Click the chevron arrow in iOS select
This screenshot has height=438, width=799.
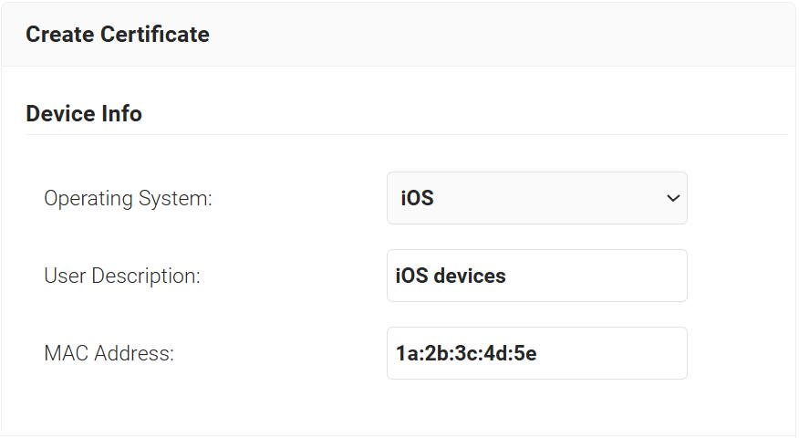click(673, 198)
